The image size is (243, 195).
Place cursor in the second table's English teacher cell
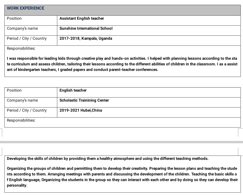[x=73, y=90]
